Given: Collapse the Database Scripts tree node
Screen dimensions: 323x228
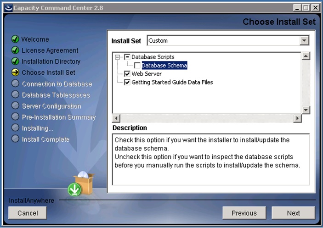Looking at the screenshot, I should click(118, 57).
